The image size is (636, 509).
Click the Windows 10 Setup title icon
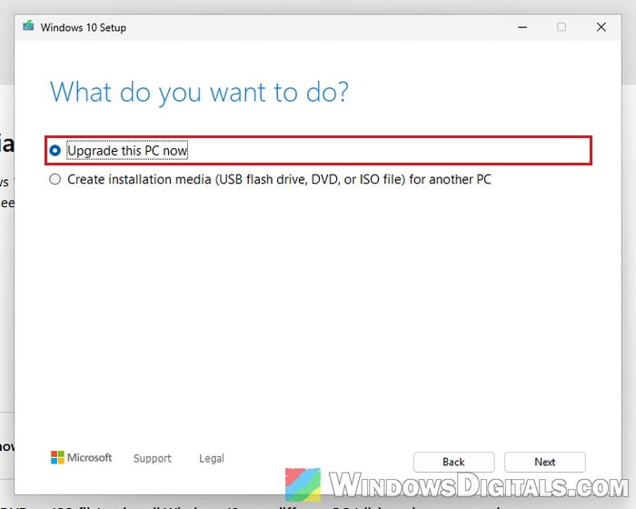pos(28,26)
